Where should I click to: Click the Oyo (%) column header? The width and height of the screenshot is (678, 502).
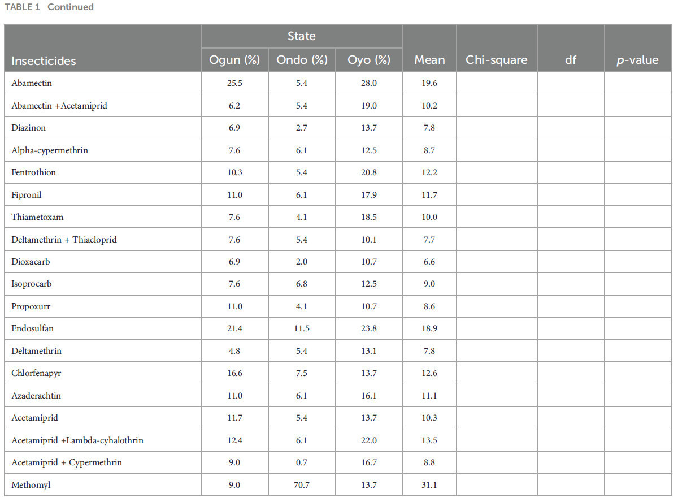click(x=369, y=60)
